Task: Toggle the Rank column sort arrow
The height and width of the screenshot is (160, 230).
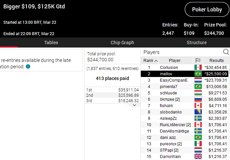Action: 156,61
